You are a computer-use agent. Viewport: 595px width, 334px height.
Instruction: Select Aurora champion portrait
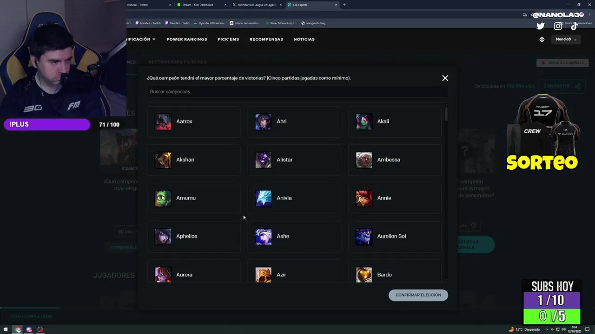163,275
